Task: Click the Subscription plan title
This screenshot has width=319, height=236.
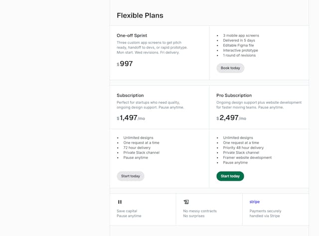Action: (130, 95)
